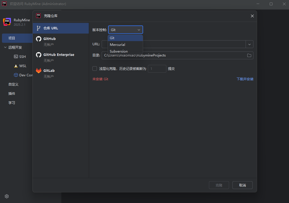Click the 取消 button

(x=242, y=185)
